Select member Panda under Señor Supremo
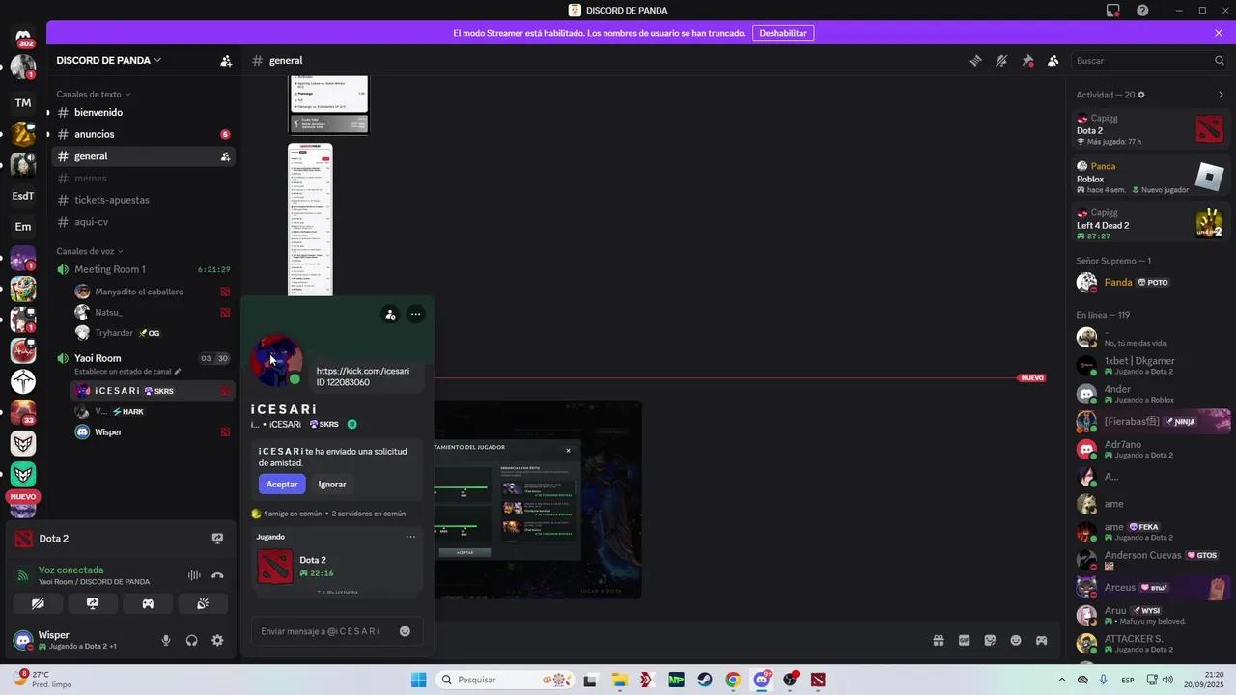Screen dimensions: 1236x695 click(x=1150, y=283)
